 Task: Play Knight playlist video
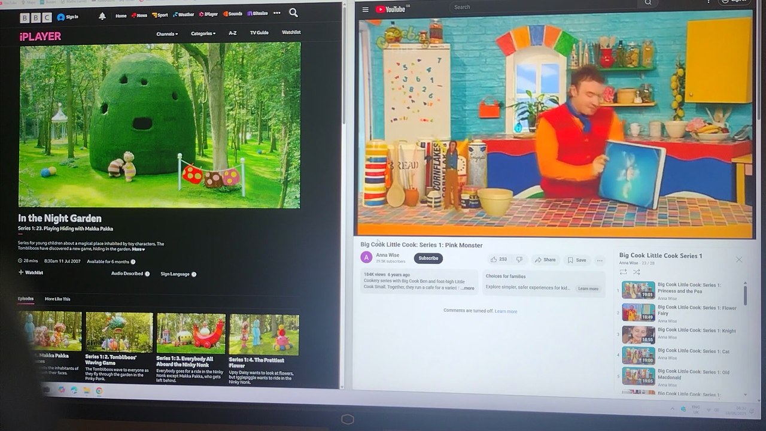(x=639, y=334)
